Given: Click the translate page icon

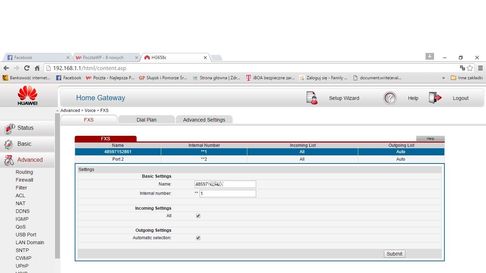Looking at the screenshot, I should [462, 68].
